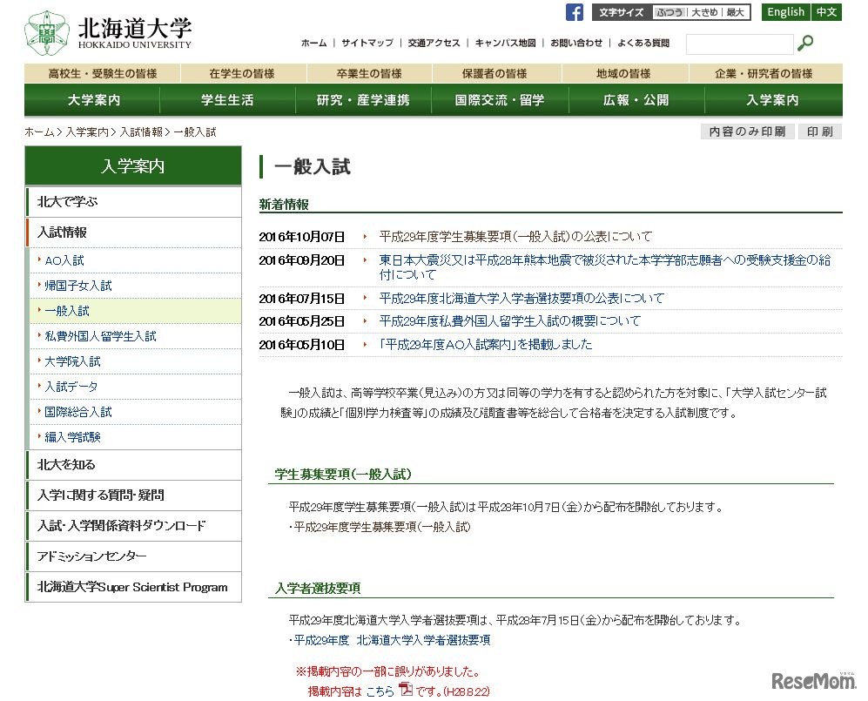Open サイトマップ link
868x701 pixels.
(x=367, y=43)
